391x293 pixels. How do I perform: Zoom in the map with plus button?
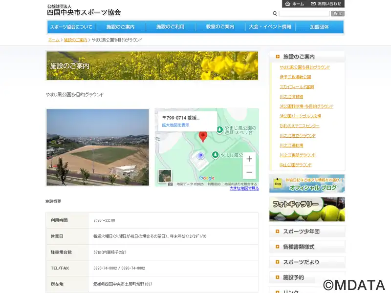[x=249, y=159]
